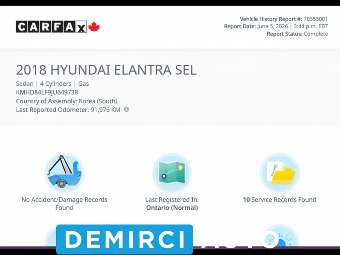The width and height of the screenshot is (340, 255).
Task: Click 'Ontario (Normal)' text
Action: coord(172,208)
